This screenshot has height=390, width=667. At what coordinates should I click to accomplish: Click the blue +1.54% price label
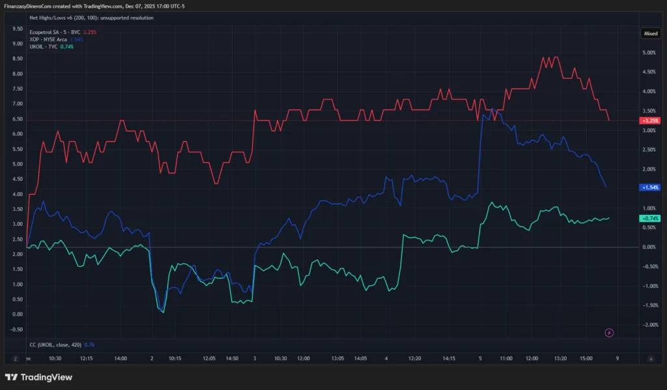coord(649,187)
